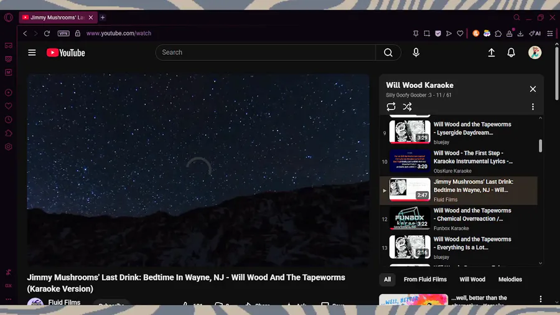Image resolution: width=560 pixels, height=315 pixels.
Task: Play Chemical Overreaction Funbox Karaoke item
Action: tap(459, 219)
